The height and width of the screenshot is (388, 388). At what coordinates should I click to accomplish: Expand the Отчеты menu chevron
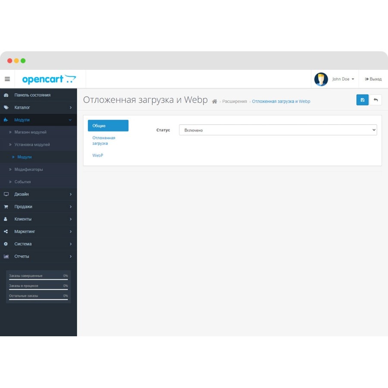click(71, 257)
